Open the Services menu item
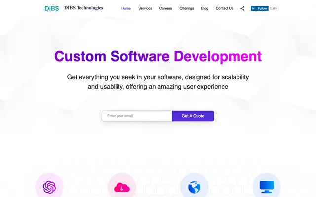316x197 pixels. (145, 8)
